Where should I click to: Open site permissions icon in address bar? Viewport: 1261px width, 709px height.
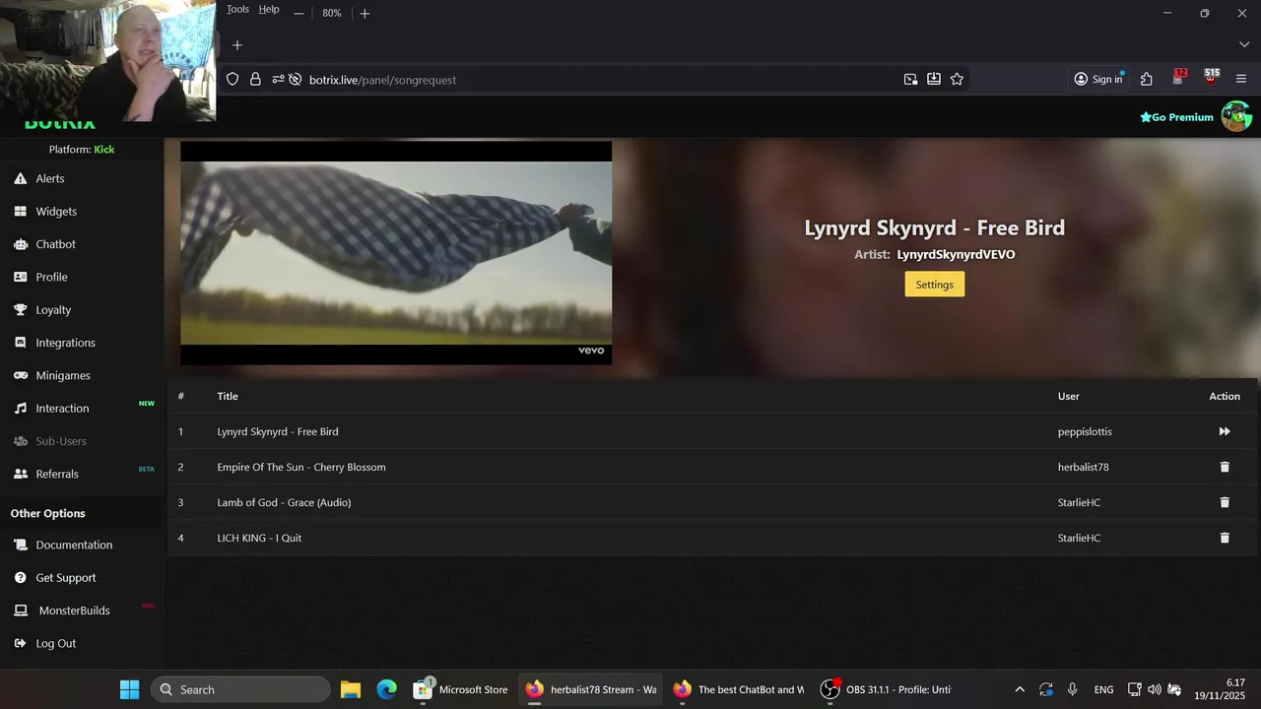[x=278, y=80]
